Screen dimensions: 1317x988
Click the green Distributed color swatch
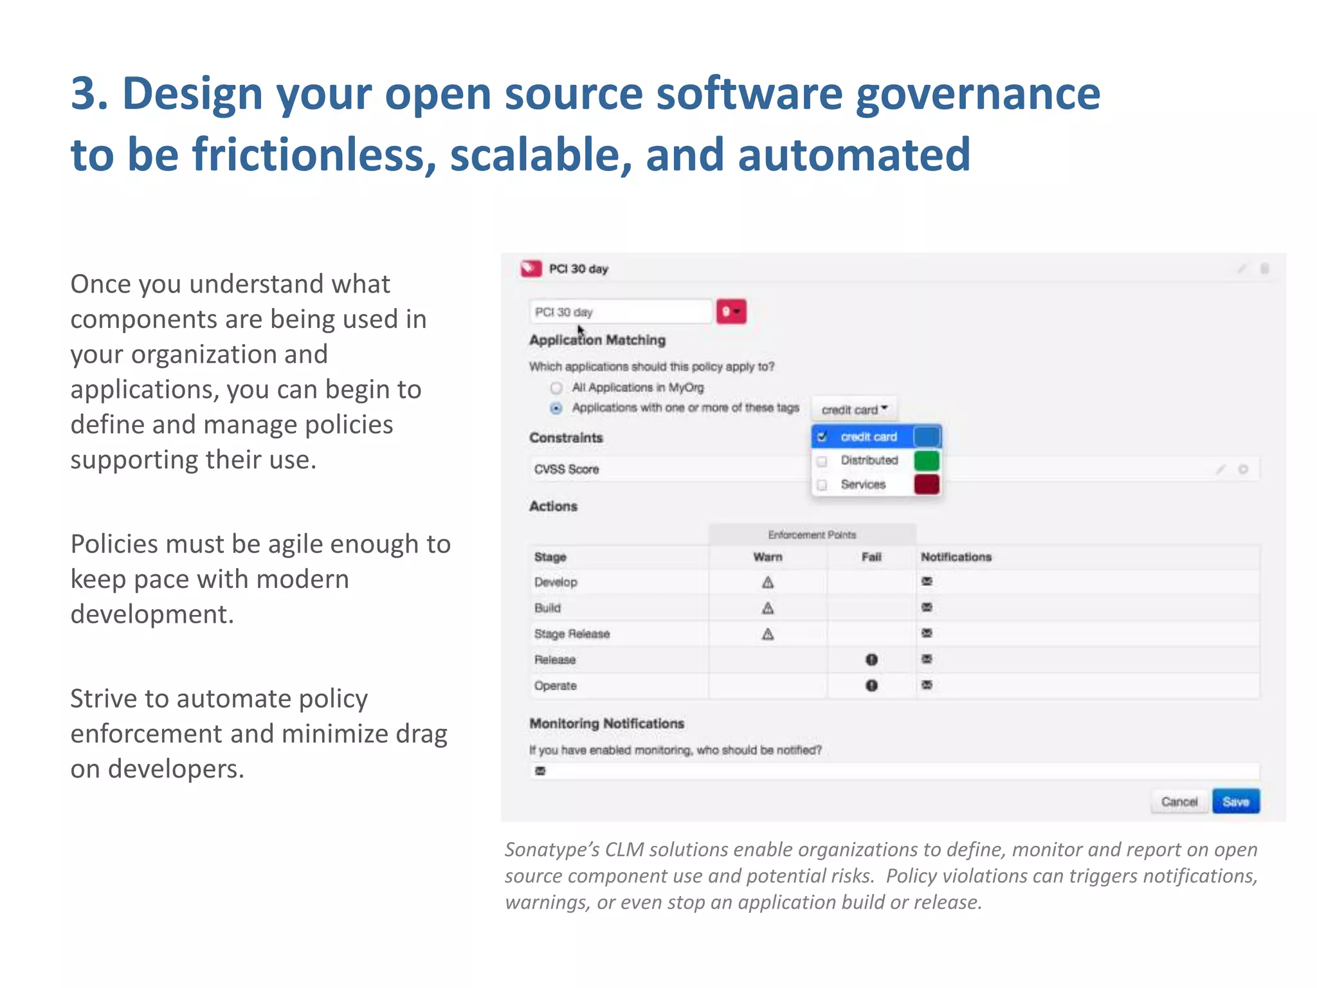(x=927, y=461)
